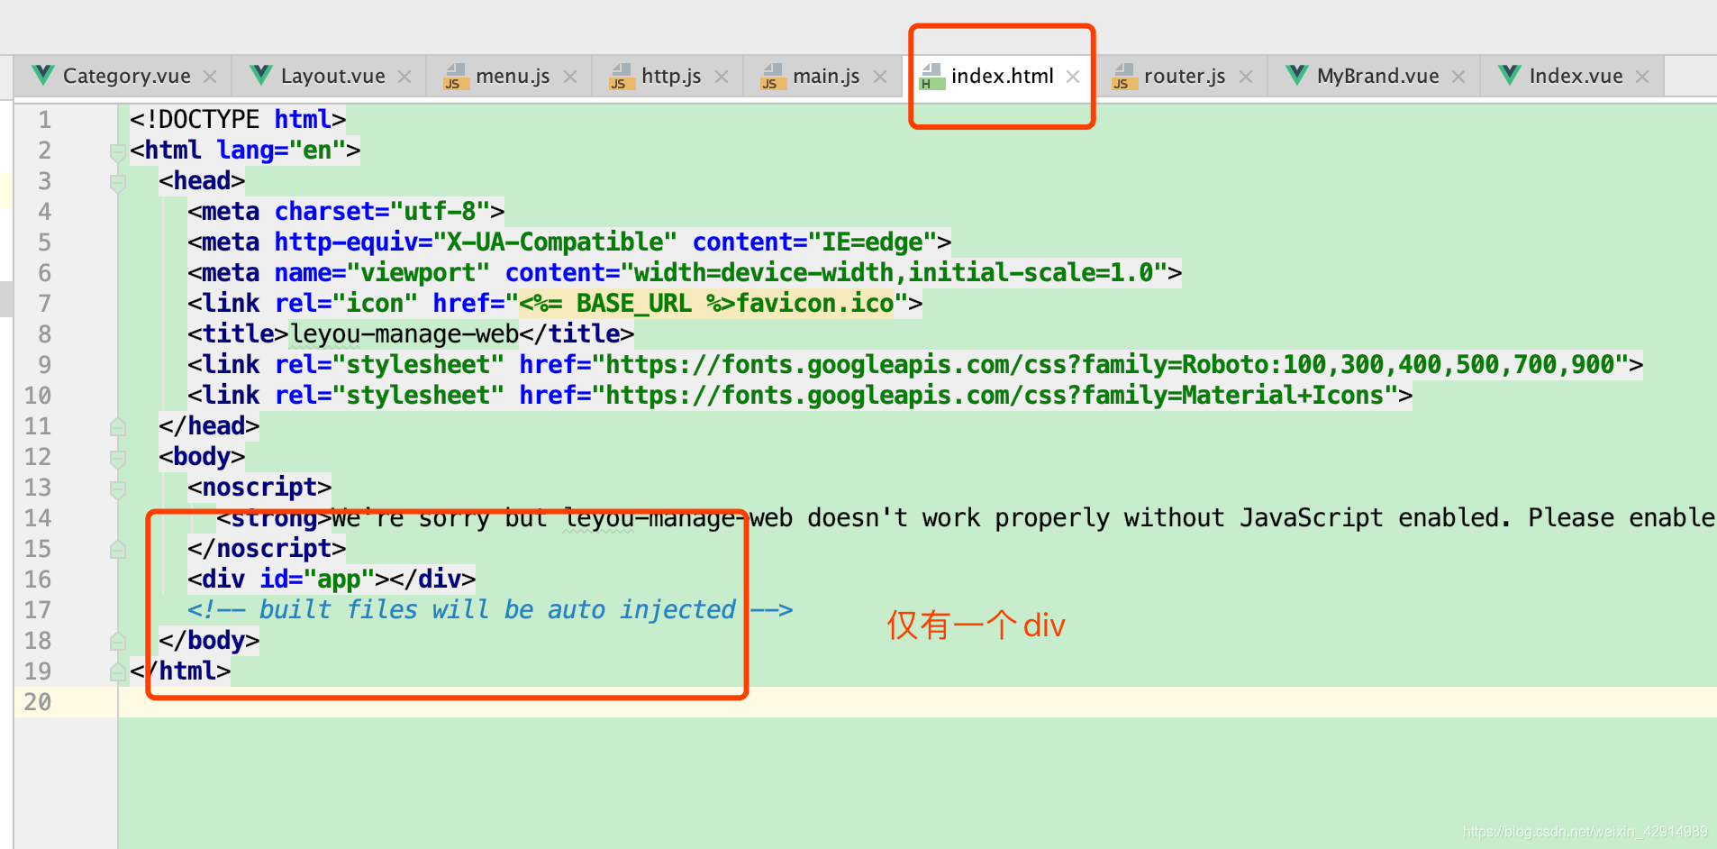Close the MyBrand.vue tab
The image size is (1717, 849).
click(1458, 78)
